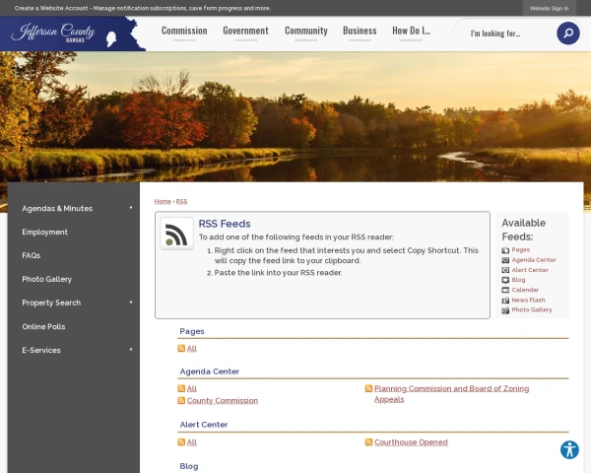Open the Community menu
Screen dimensions: 591x473
306,31
